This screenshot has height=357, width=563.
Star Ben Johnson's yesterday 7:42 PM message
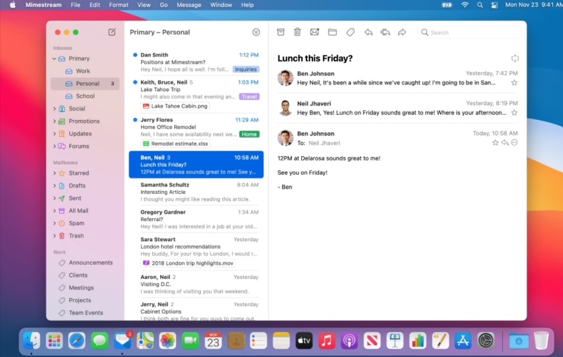(514, 83)
